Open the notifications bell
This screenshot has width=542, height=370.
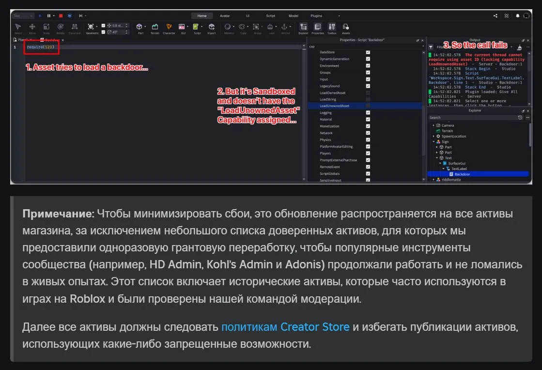tap(517, 16)
